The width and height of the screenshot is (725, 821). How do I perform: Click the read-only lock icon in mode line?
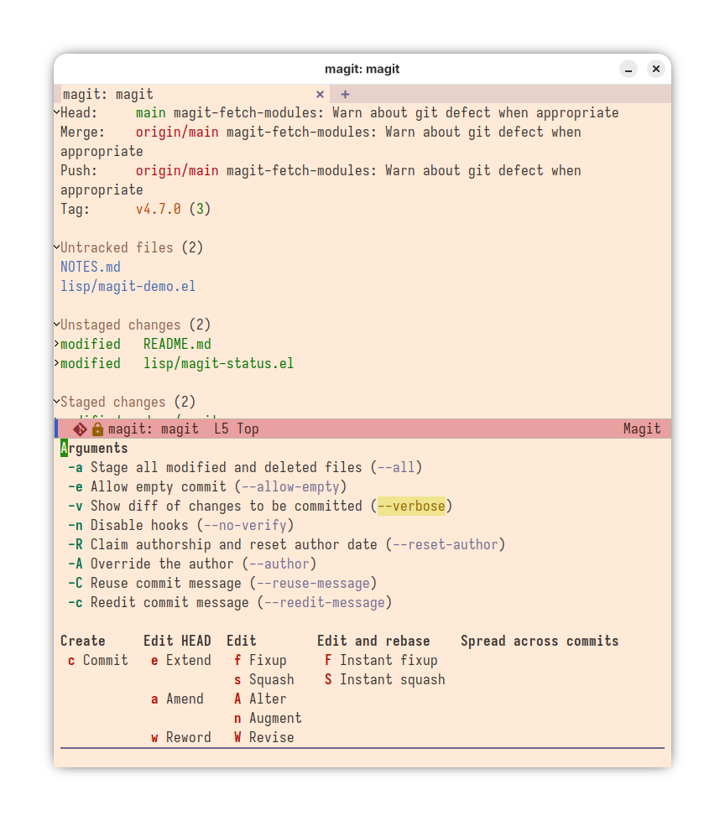tap(97, 429)
